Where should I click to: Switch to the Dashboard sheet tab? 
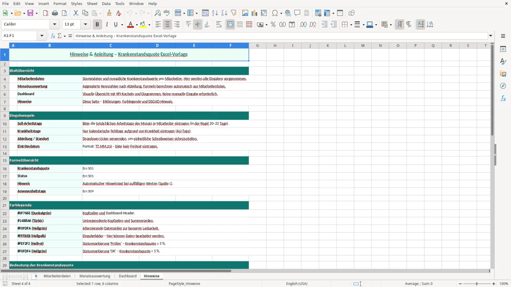point(128,276)
